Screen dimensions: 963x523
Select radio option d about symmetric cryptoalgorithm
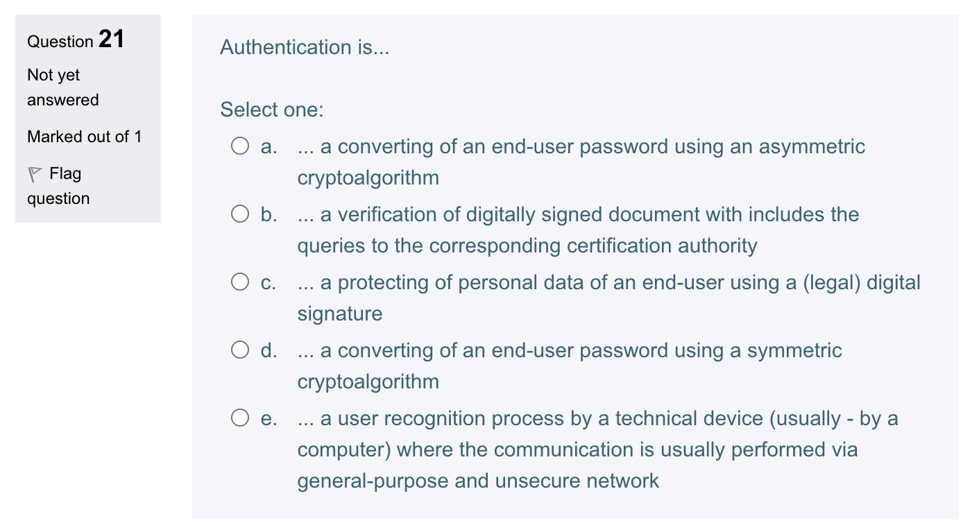pos(241,349)
